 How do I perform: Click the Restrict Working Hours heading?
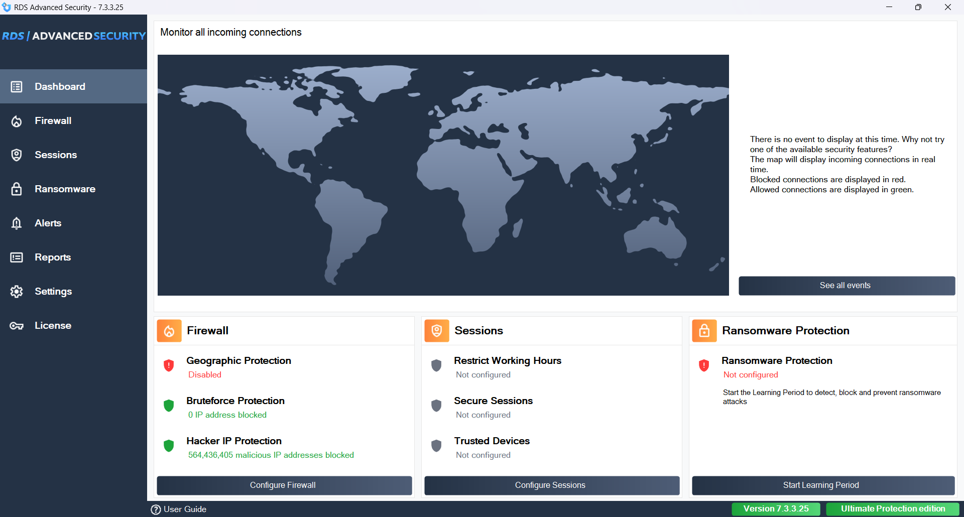click(x=508, y=361)
